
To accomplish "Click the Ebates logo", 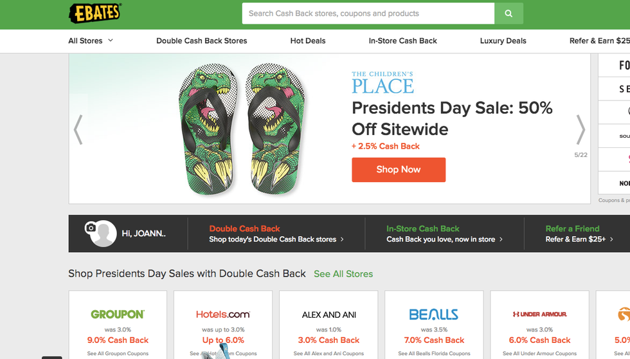I will pyautogui.click(x=95, y=13).
